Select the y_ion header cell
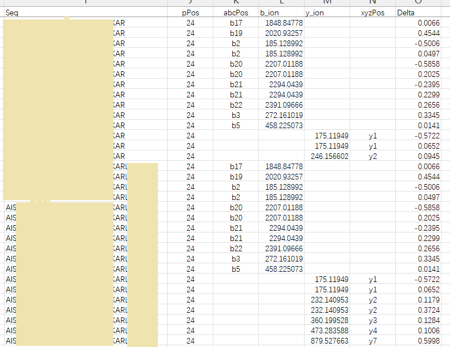The height and width of the screenshot is (347, 450). (326, 13)
